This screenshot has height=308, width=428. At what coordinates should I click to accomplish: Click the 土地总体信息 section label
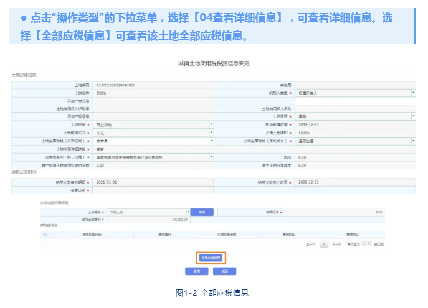[24, 75]
